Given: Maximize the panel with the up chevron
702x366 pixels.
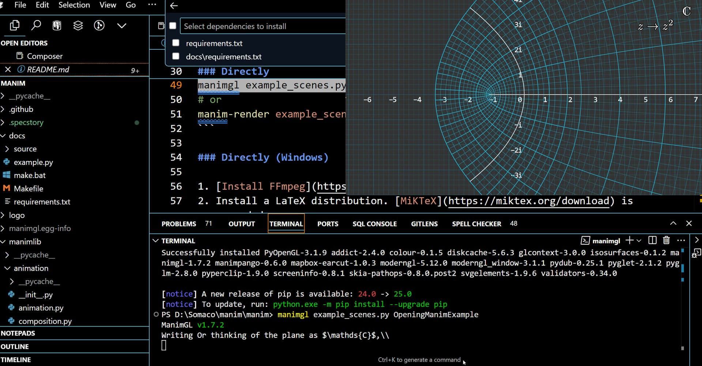Looking at the screenshot, I should tap(673, 223).
